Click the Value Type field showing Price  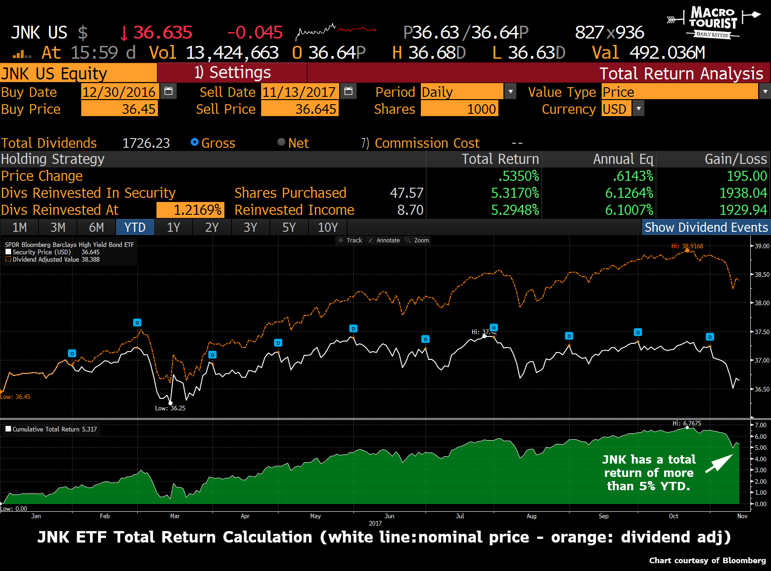point(680,92)
